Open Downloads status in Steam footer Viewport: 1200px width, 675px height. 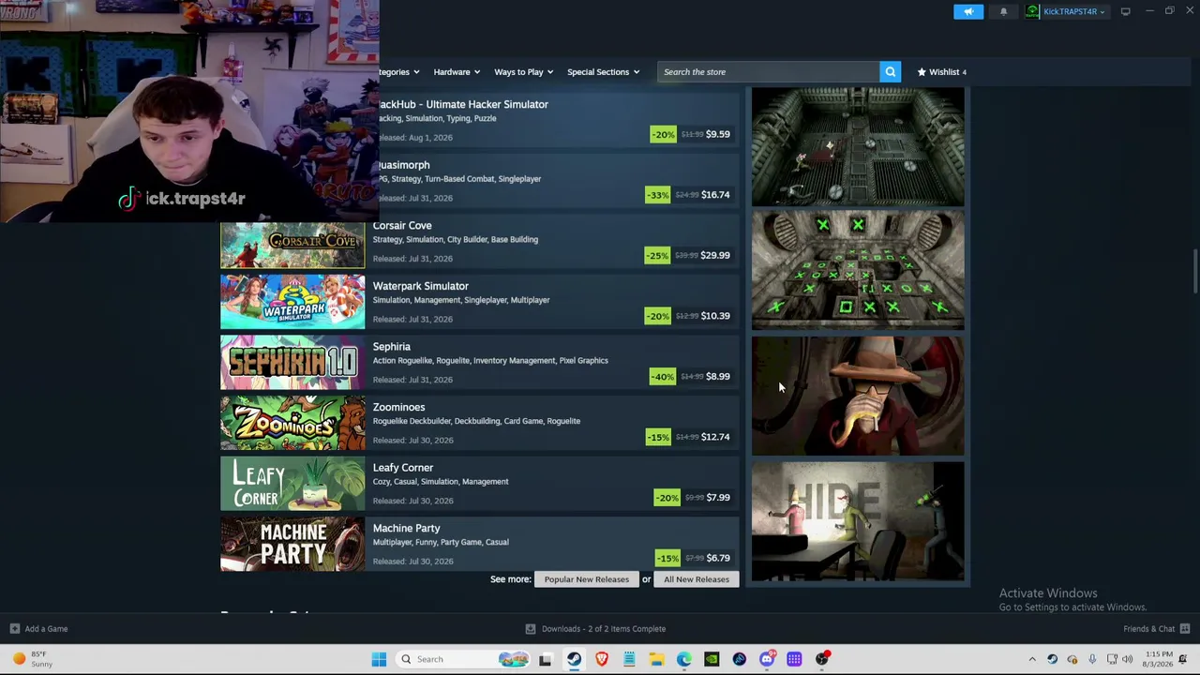595,629
